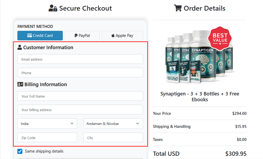Open the India country dropdown
Image resolution: width=263 pixels, height=159 pixels.
pyautogui.click(x=47, y=124)
